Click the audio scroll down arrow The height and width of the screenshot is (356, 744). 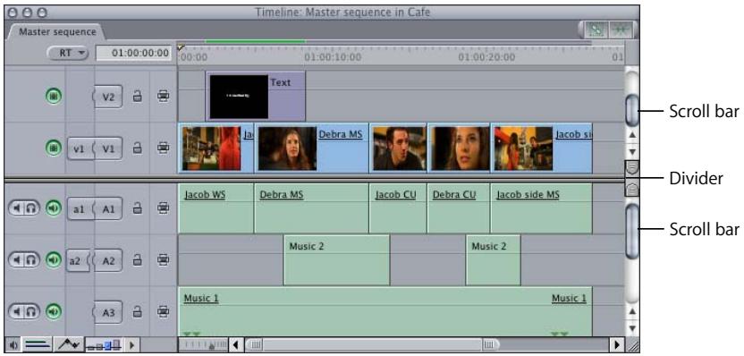632,328
